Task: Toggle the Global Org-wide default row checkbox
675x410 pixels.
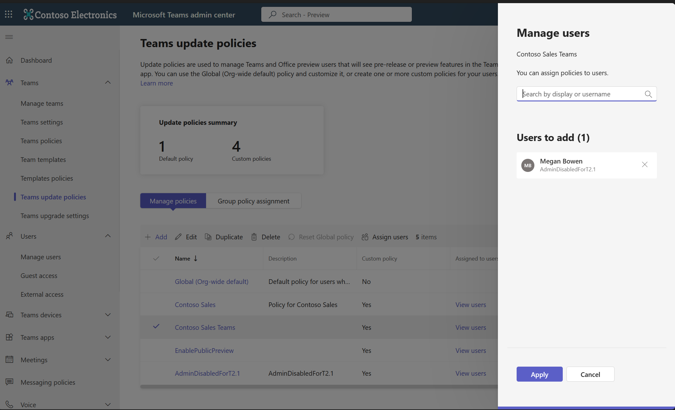Action: 156,281
